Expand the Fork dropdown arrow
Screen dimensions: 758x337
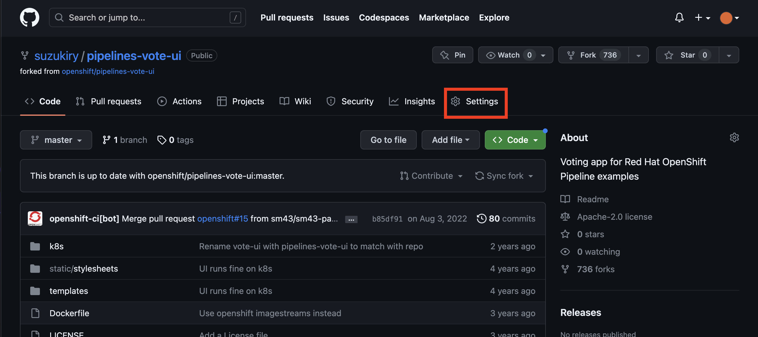(x=639, y=55)
